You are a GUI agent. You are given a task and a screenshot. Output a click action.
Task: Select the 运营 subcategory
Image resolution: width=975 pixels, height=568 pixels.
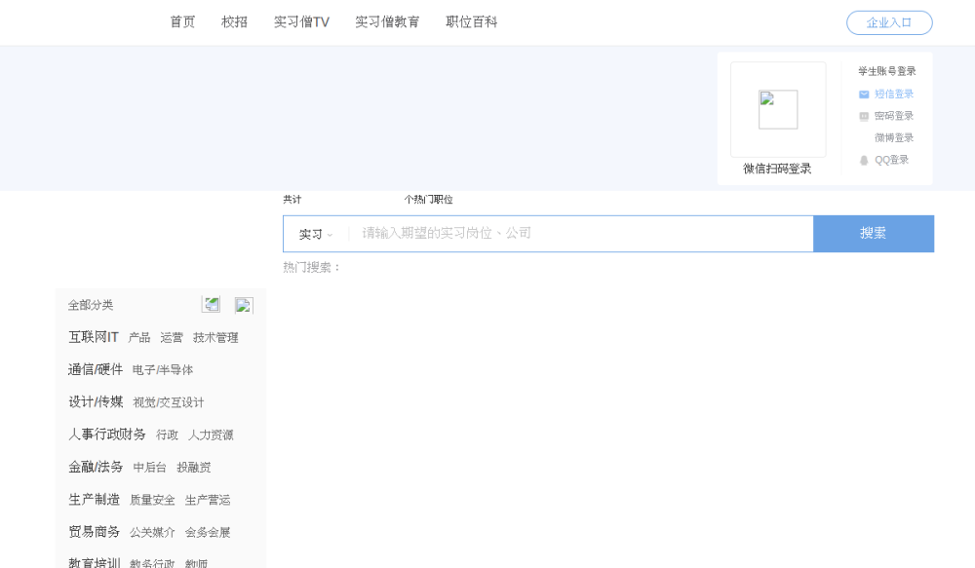tap(172, 337)
